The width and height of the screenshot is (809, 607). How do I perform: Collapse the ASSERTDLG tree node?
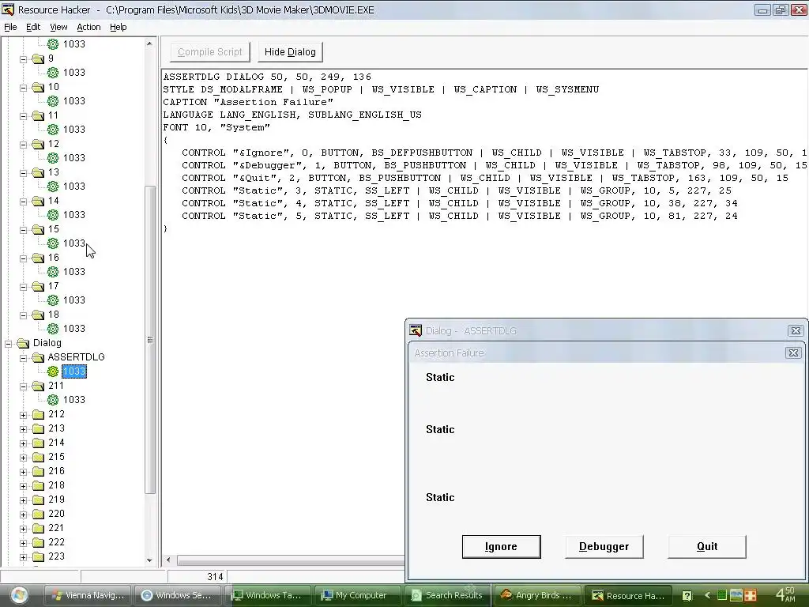[x=23, y=358]
